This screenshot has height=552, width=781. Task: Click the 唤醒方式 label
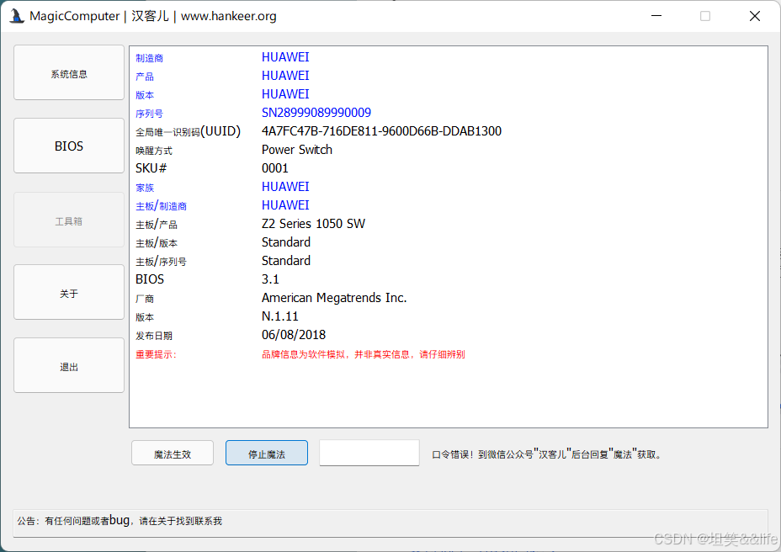point(154,151)
